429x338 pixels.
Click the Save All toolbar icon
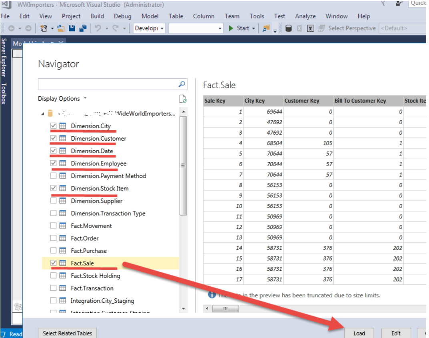pos(83,28)
